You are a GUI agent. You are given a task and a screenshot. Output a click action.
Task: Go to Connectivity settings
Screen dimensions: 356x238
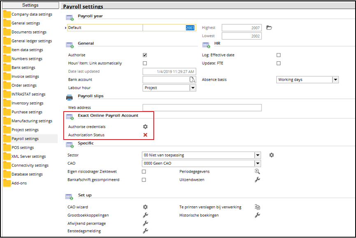(x=30, y=165)
